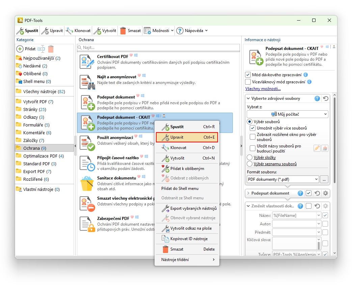The height and width of the screenshot is (285, 352).
Task: Select the Výběr souborů radio button
Action: (x=249, y=122)
